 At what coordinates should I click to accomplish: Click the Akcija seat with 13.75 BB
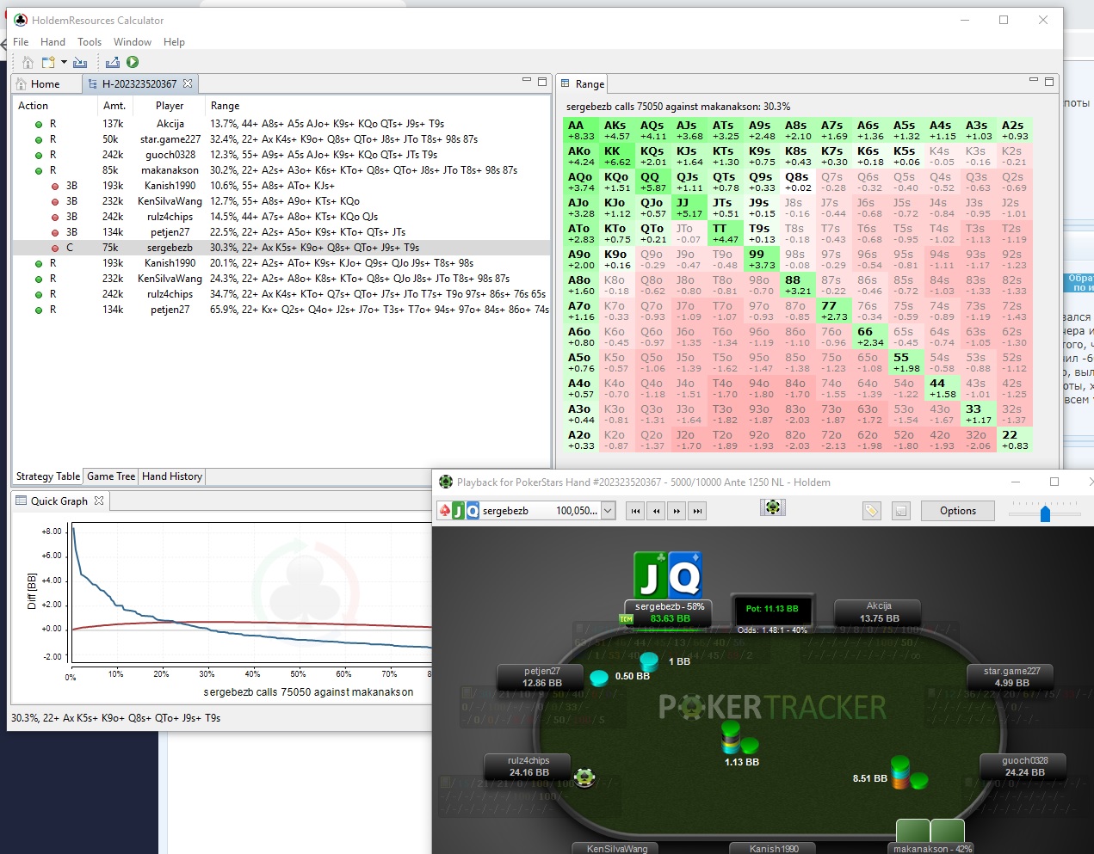(x=879, y=612)
